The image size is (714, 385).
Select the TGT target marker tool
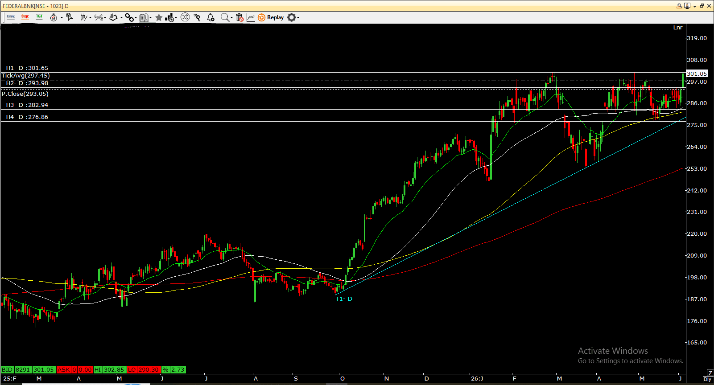[39, 17]
